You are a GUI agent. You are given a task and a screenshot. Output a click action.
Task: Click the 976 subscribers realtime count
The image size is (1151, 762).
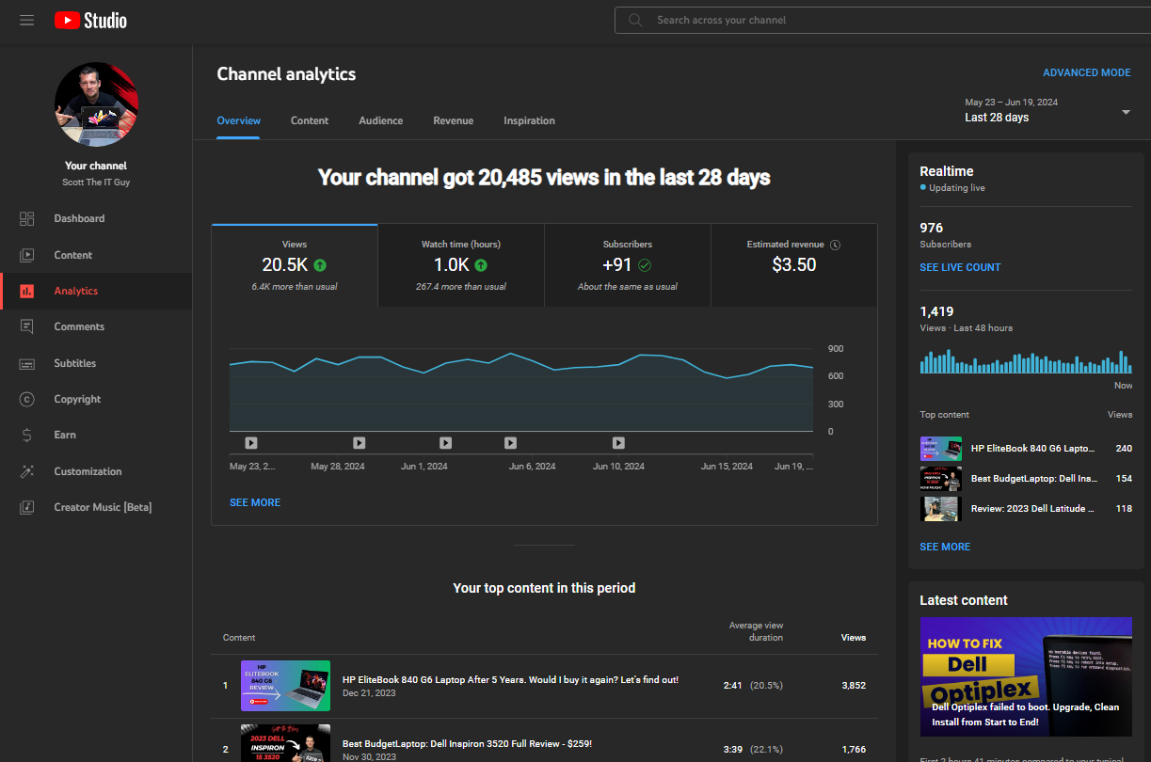pos(932,228)
